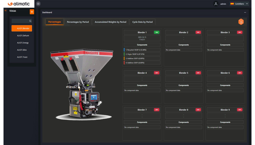Open Cycle Data by Period tab
The height and width of the screenshot is (145, 255).
[143, 22]
